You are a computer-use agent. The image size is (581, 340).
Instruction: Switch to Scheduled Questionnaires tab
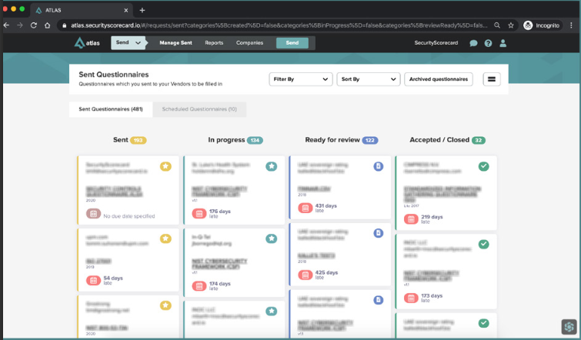click(x=199, y=109)
